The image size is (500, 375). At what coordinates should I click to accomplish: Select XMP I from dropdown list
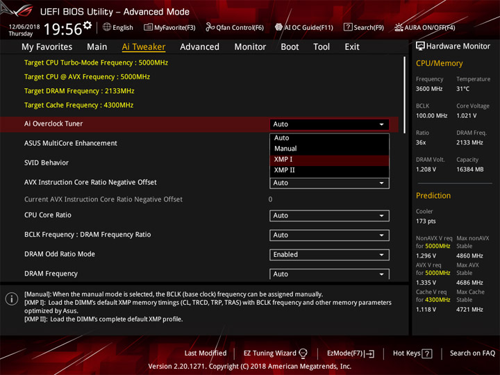[x=329, y=160]
